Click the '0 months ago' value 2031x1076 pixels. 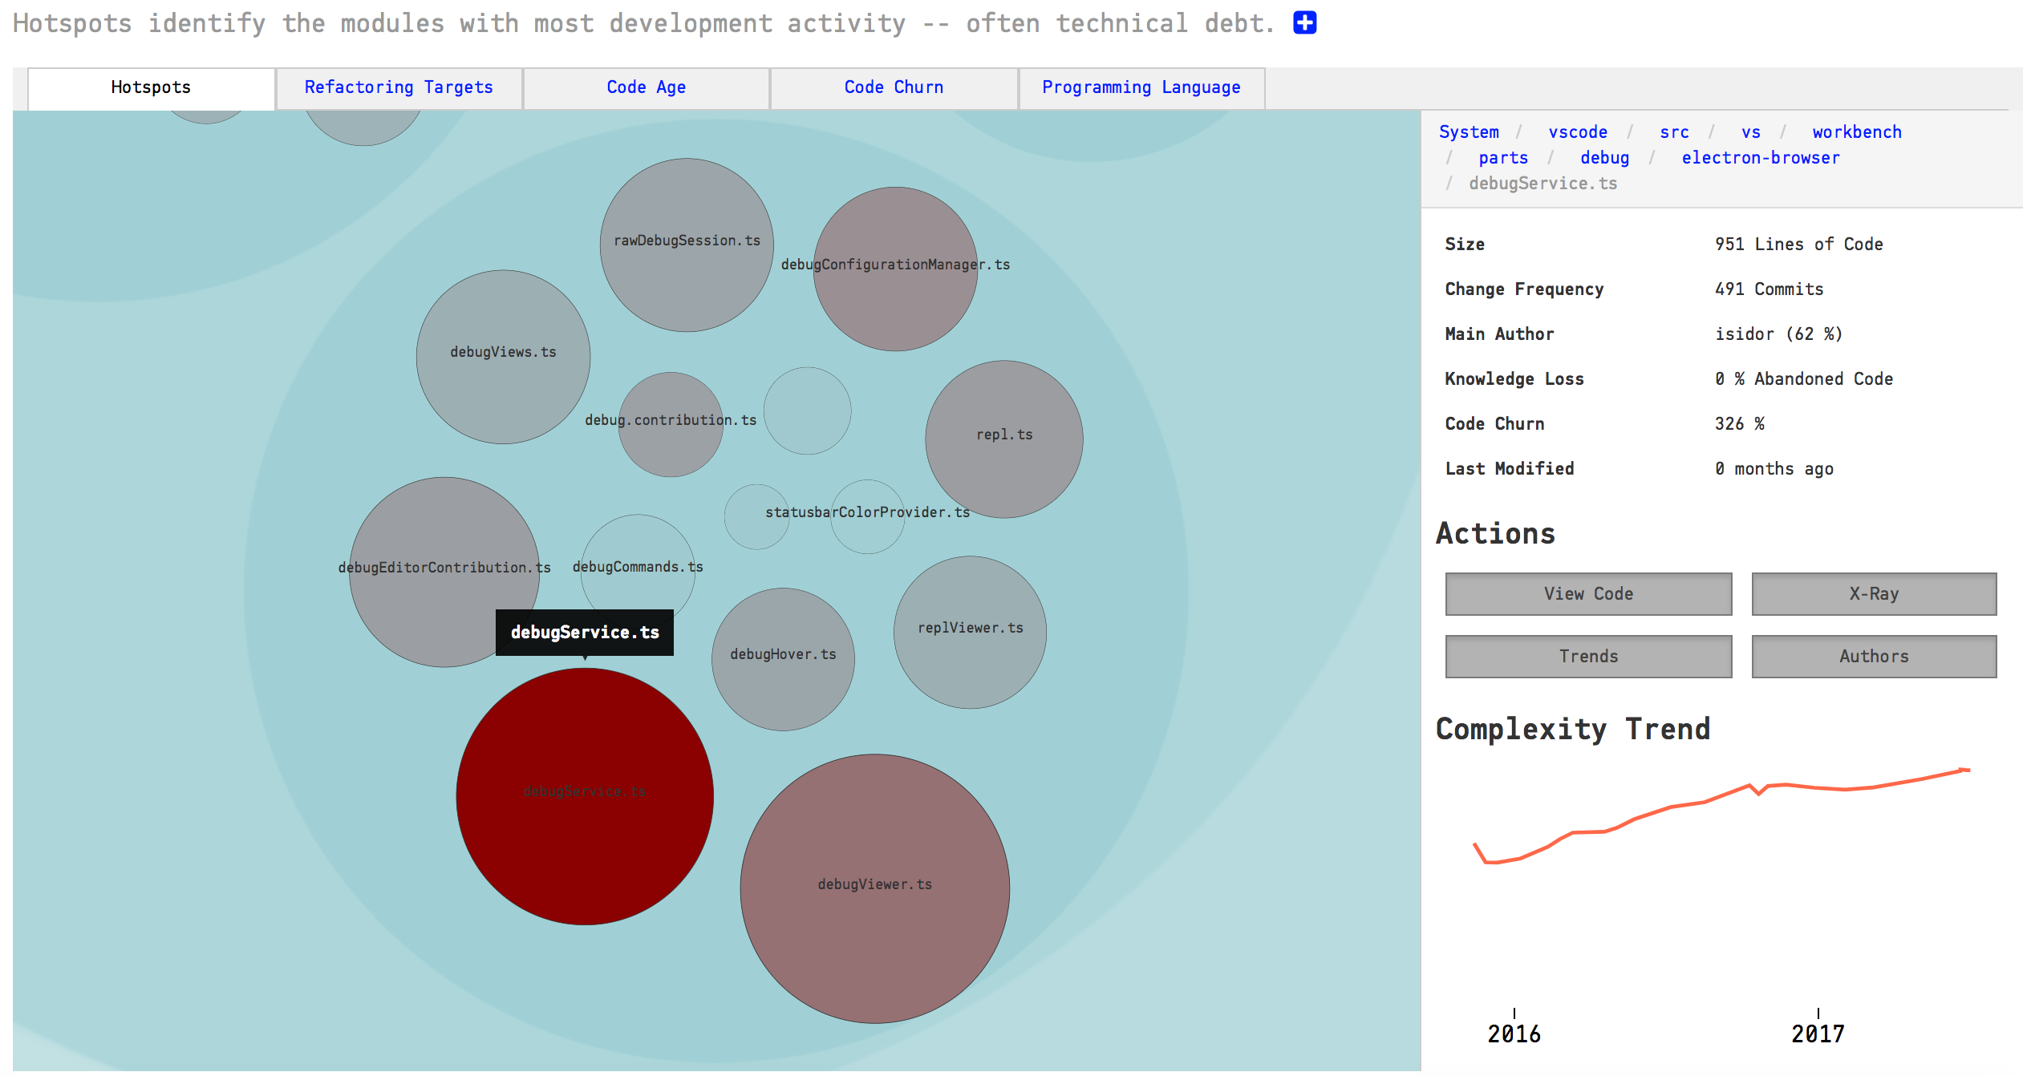1774,469
